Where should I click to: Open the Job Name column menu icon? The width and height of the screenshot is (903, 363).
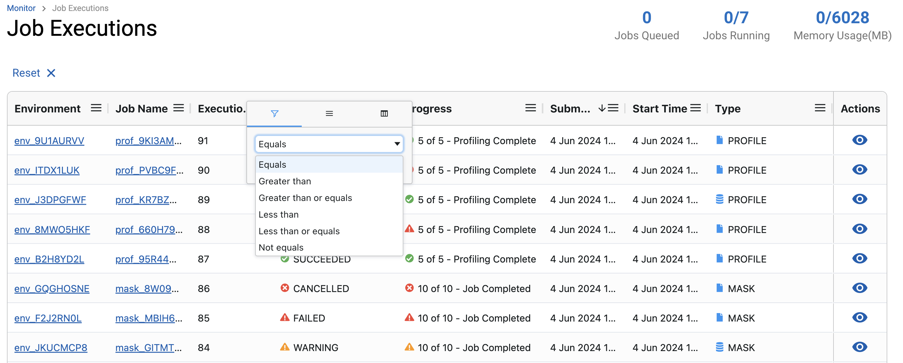pyautogui.click(x=178, y=108)
